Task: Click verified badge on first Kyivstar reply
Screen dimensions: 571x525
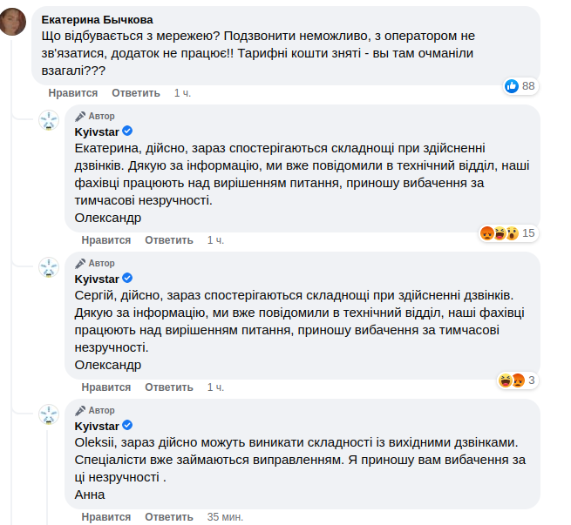Action: click(x=126, y=131)
